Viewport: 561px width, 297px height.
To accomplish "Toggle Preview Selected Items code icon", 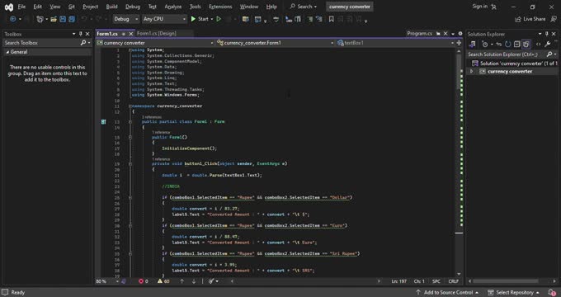I will pyautogui.click(x=538, y=45).
